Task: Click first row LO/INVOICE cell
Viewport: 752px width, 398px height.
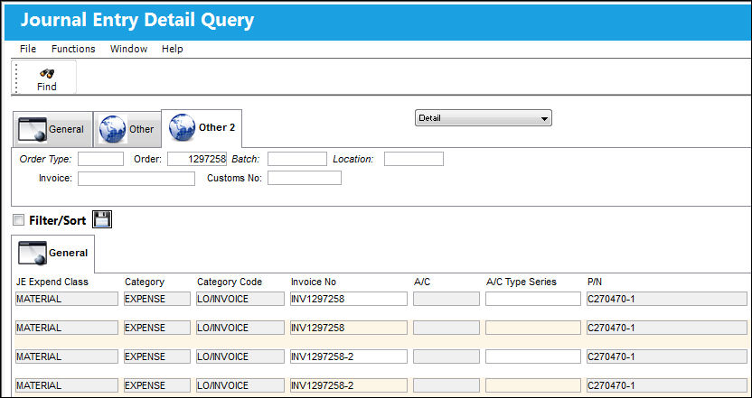Action: [240, 299]
